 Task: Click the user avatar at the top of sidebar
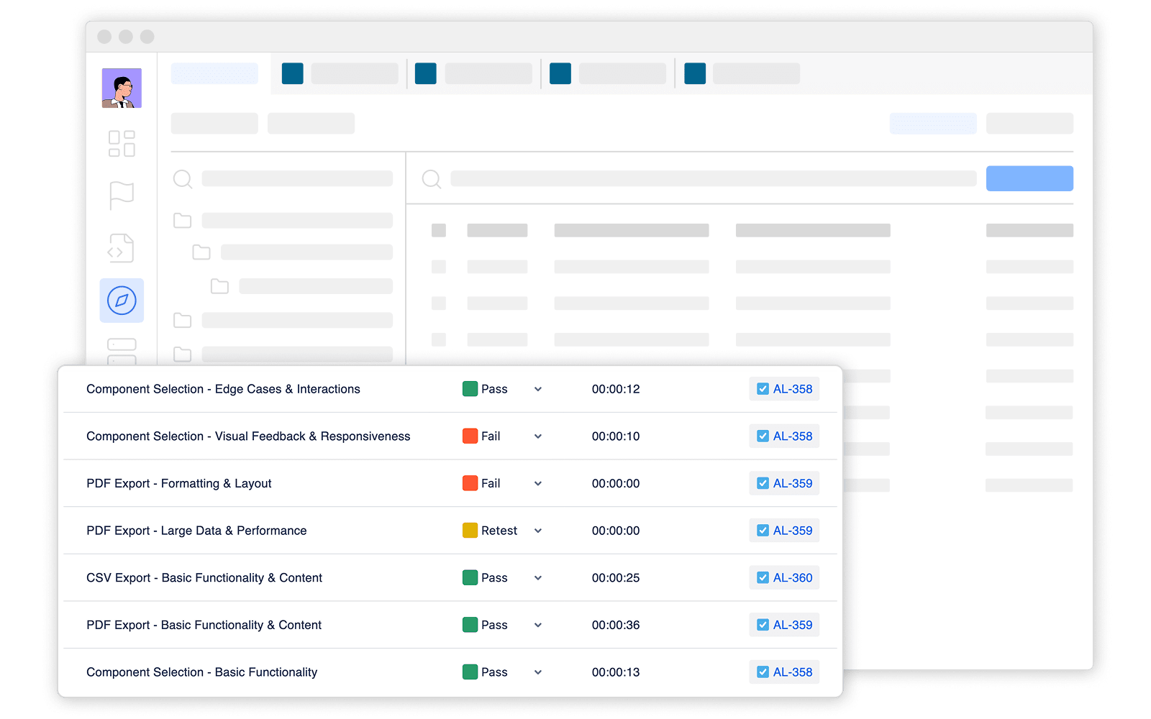coord(122,87)
